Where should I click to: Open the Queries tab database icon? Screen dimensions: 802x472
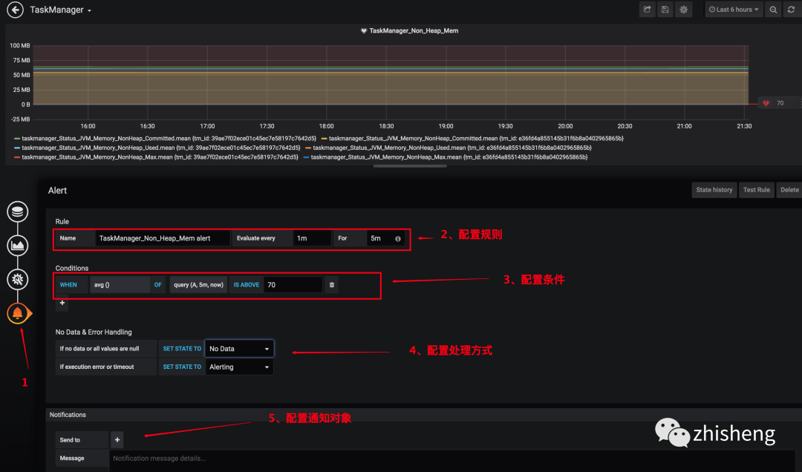pyautogui.click(x=17, y=212)
